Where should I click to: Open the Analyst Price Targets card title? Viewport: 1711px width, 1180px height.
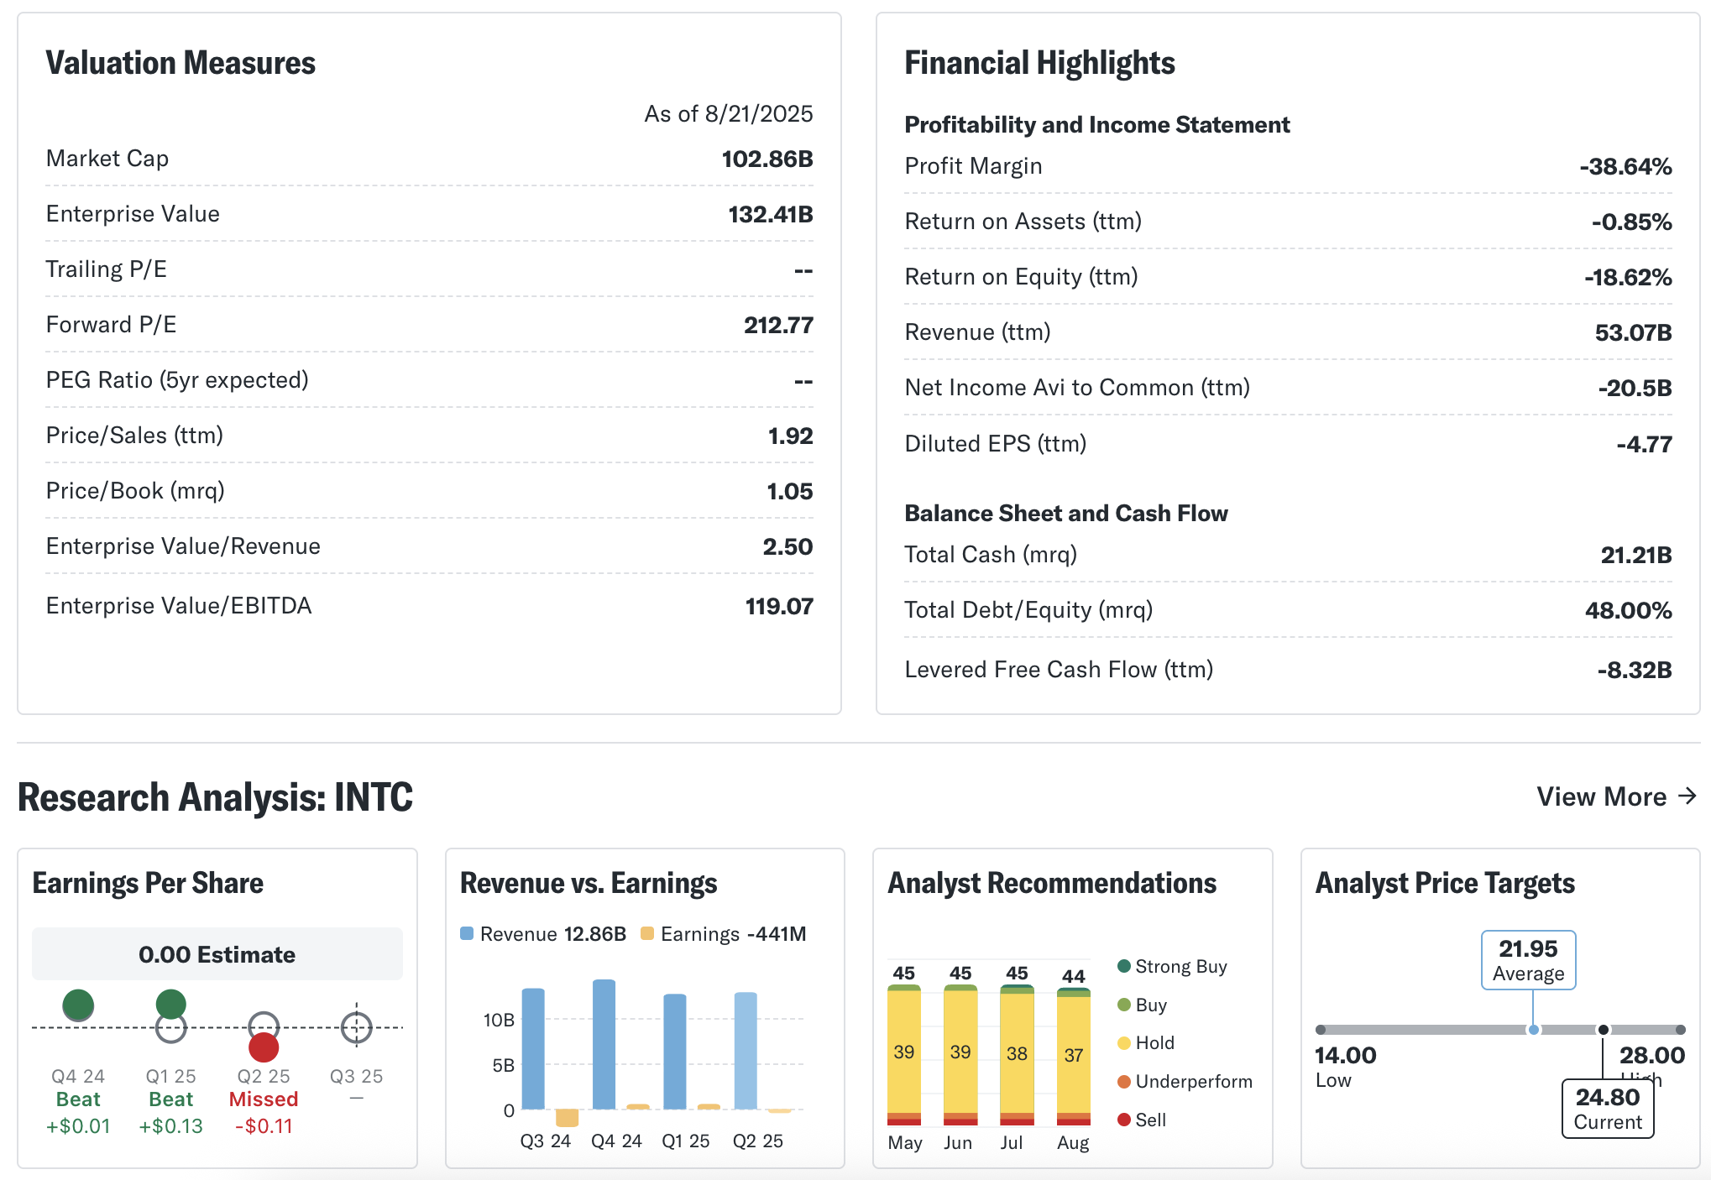1445,883
